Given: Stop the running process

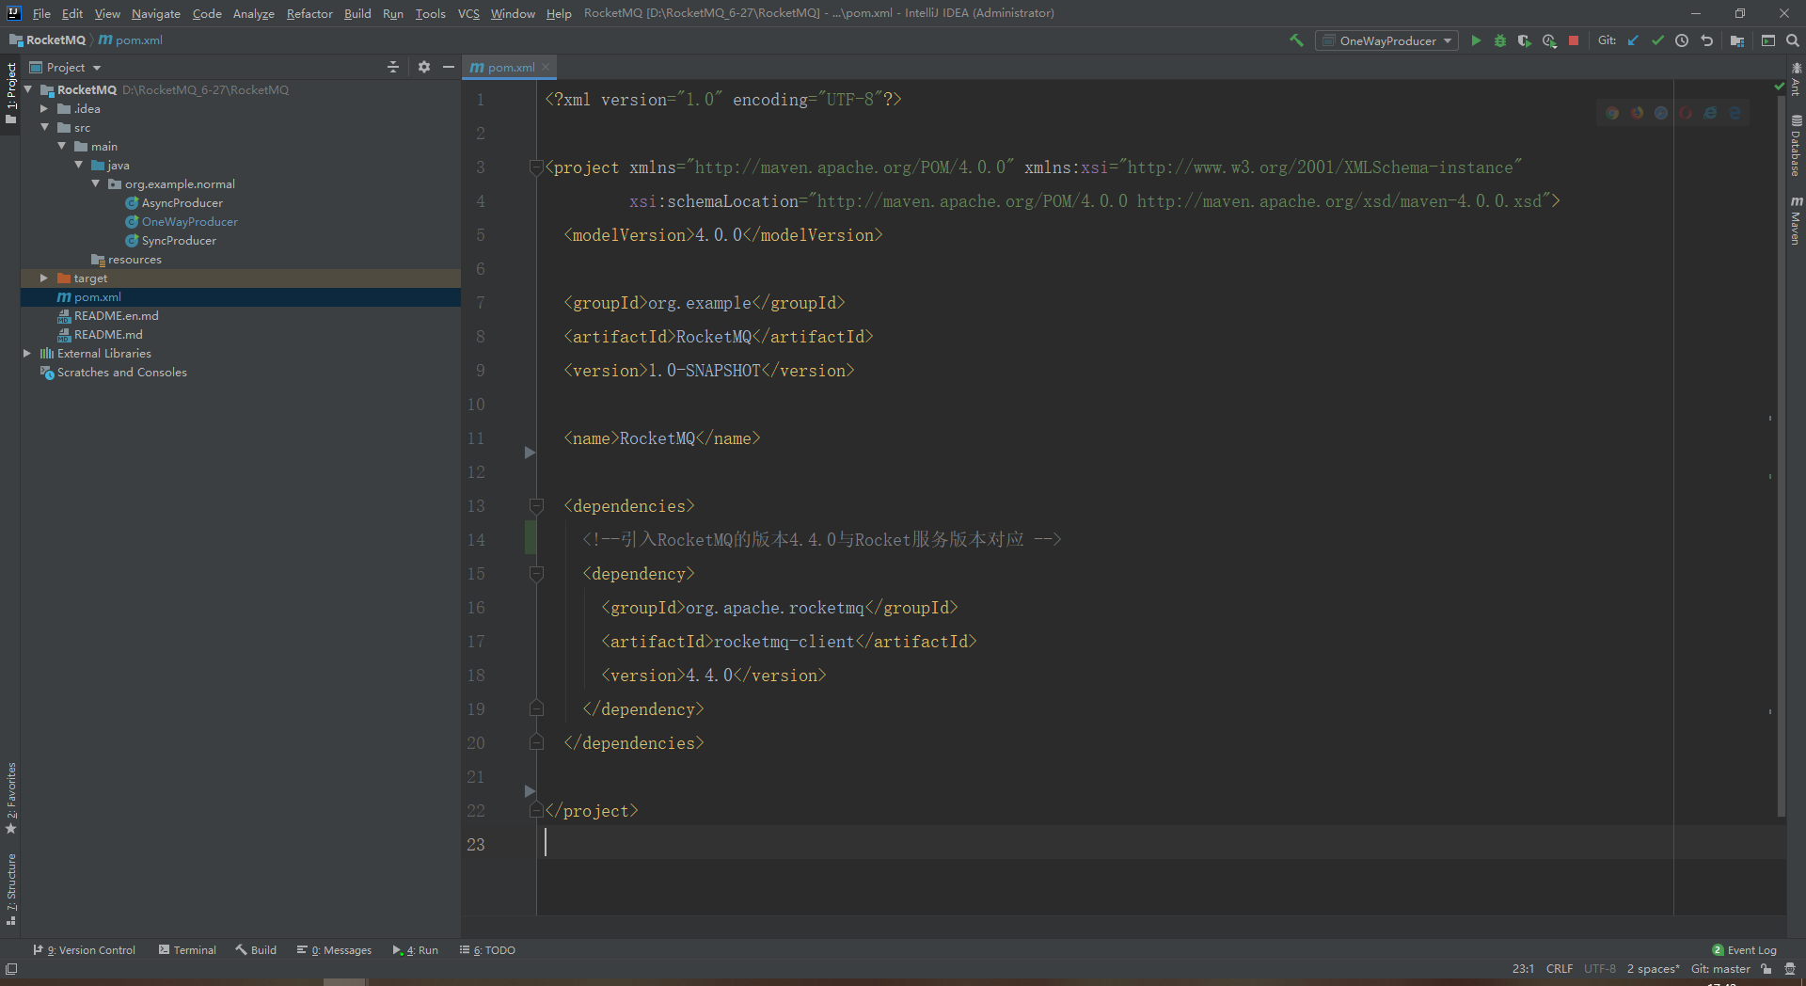Looking at the screenshot, I should [x=1574, y=40].
